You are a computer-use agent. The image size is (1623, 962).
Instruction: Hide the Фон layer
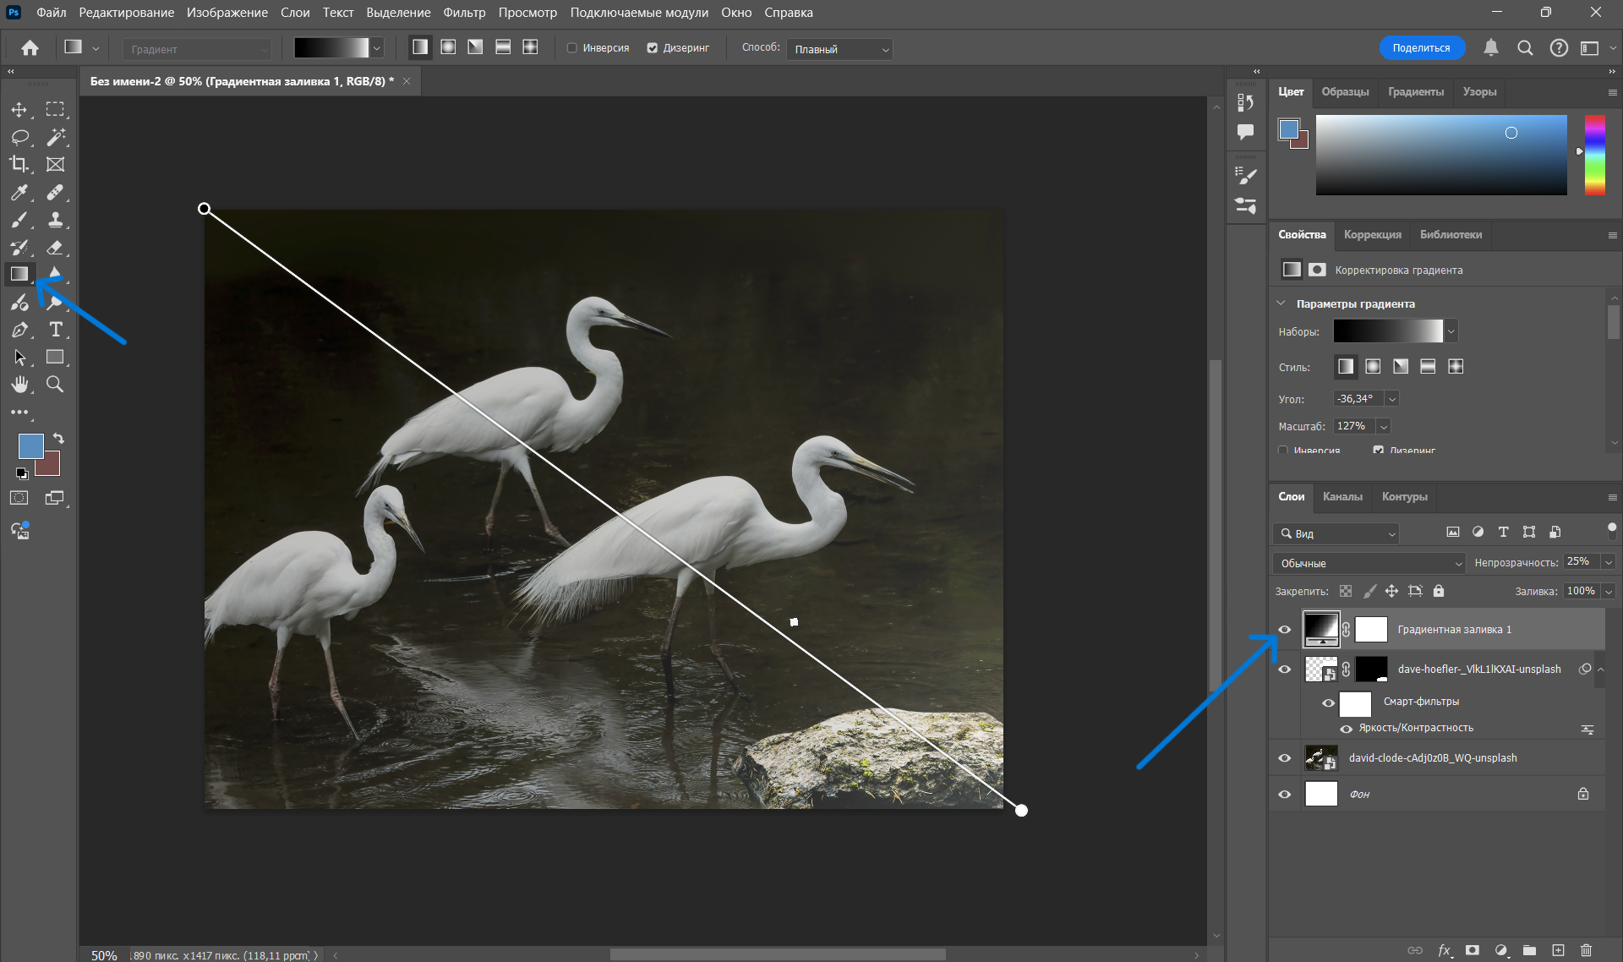pos(1285,794)
